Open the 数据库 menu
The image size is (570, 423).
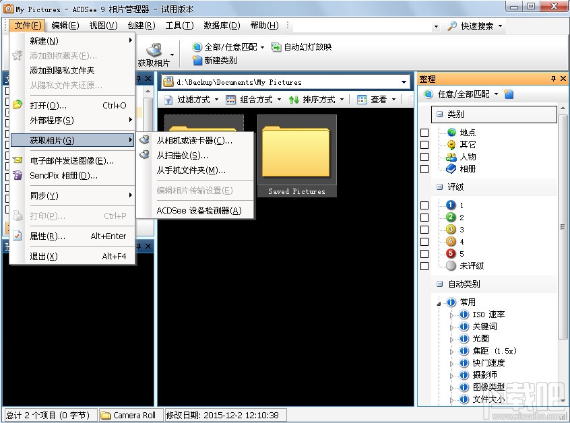tap(221, 25)
